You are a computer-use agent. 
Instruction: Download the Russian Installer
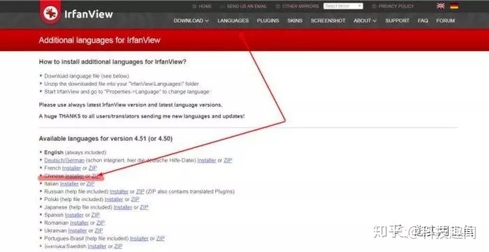click(119, 191)
